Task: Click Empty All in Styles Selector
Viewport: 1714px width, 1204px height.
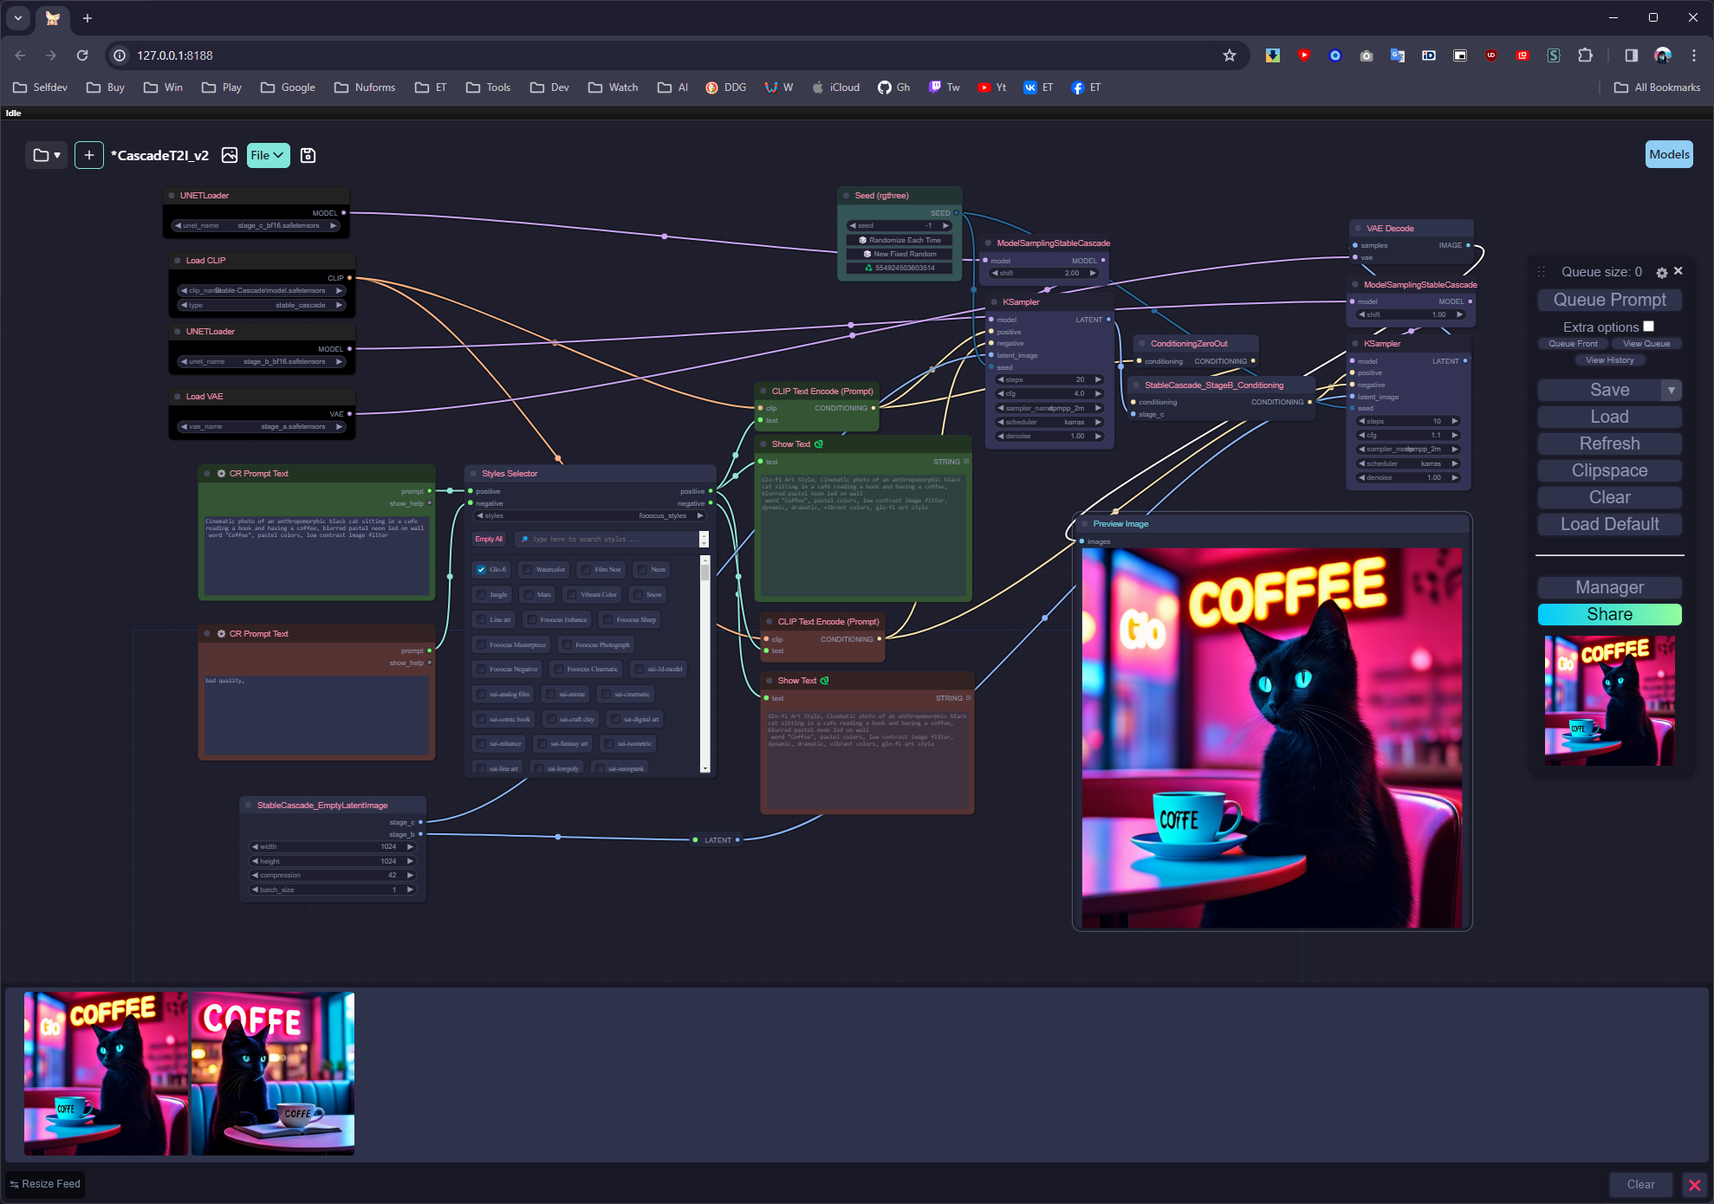Action: (x=489, y=540)
